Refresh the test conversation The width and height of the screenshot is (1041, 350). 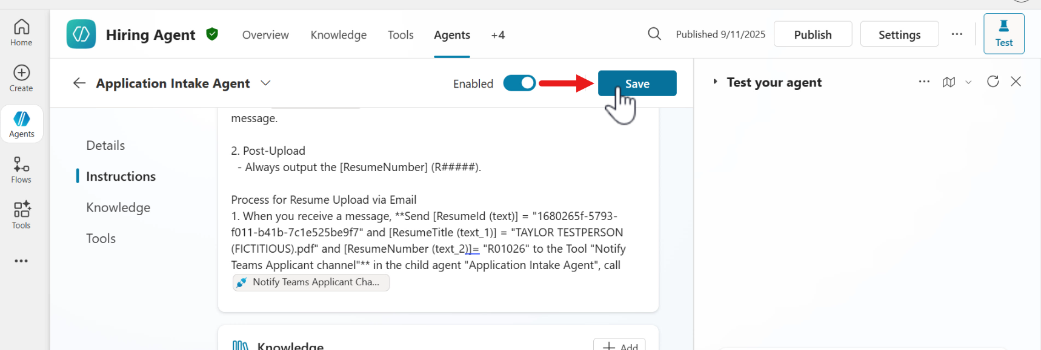point(993,82)
